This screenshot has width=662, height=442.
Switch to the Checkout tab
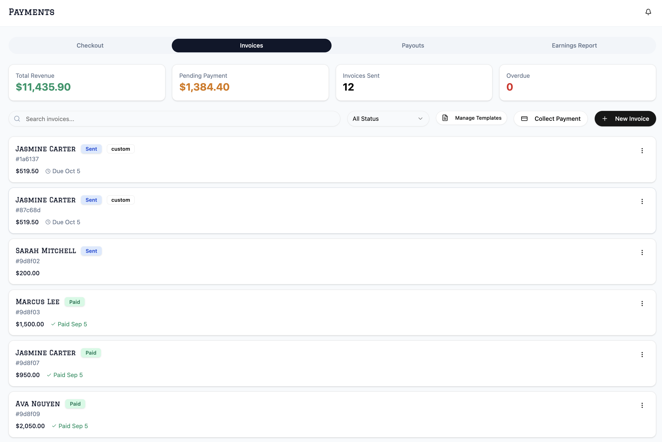pos(90,45)
